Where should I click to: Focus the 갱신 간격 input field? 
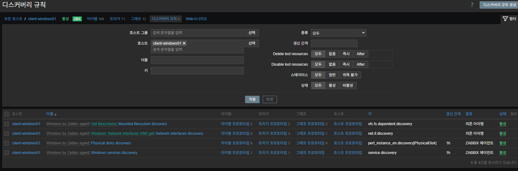coord(334,43)
